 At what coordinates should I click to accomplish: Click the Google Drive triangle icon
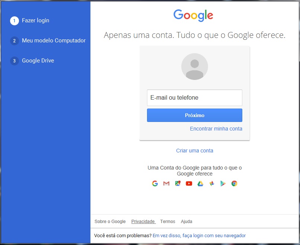200,183
